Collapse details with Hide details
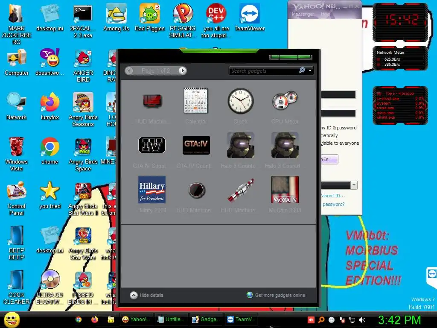437x328 pixels. tap(147, 295)
